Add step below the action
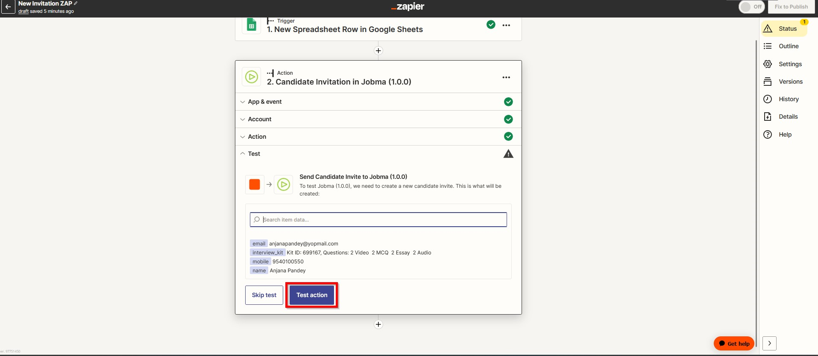This screenshot has height=356, width=818. coord(378,324)
